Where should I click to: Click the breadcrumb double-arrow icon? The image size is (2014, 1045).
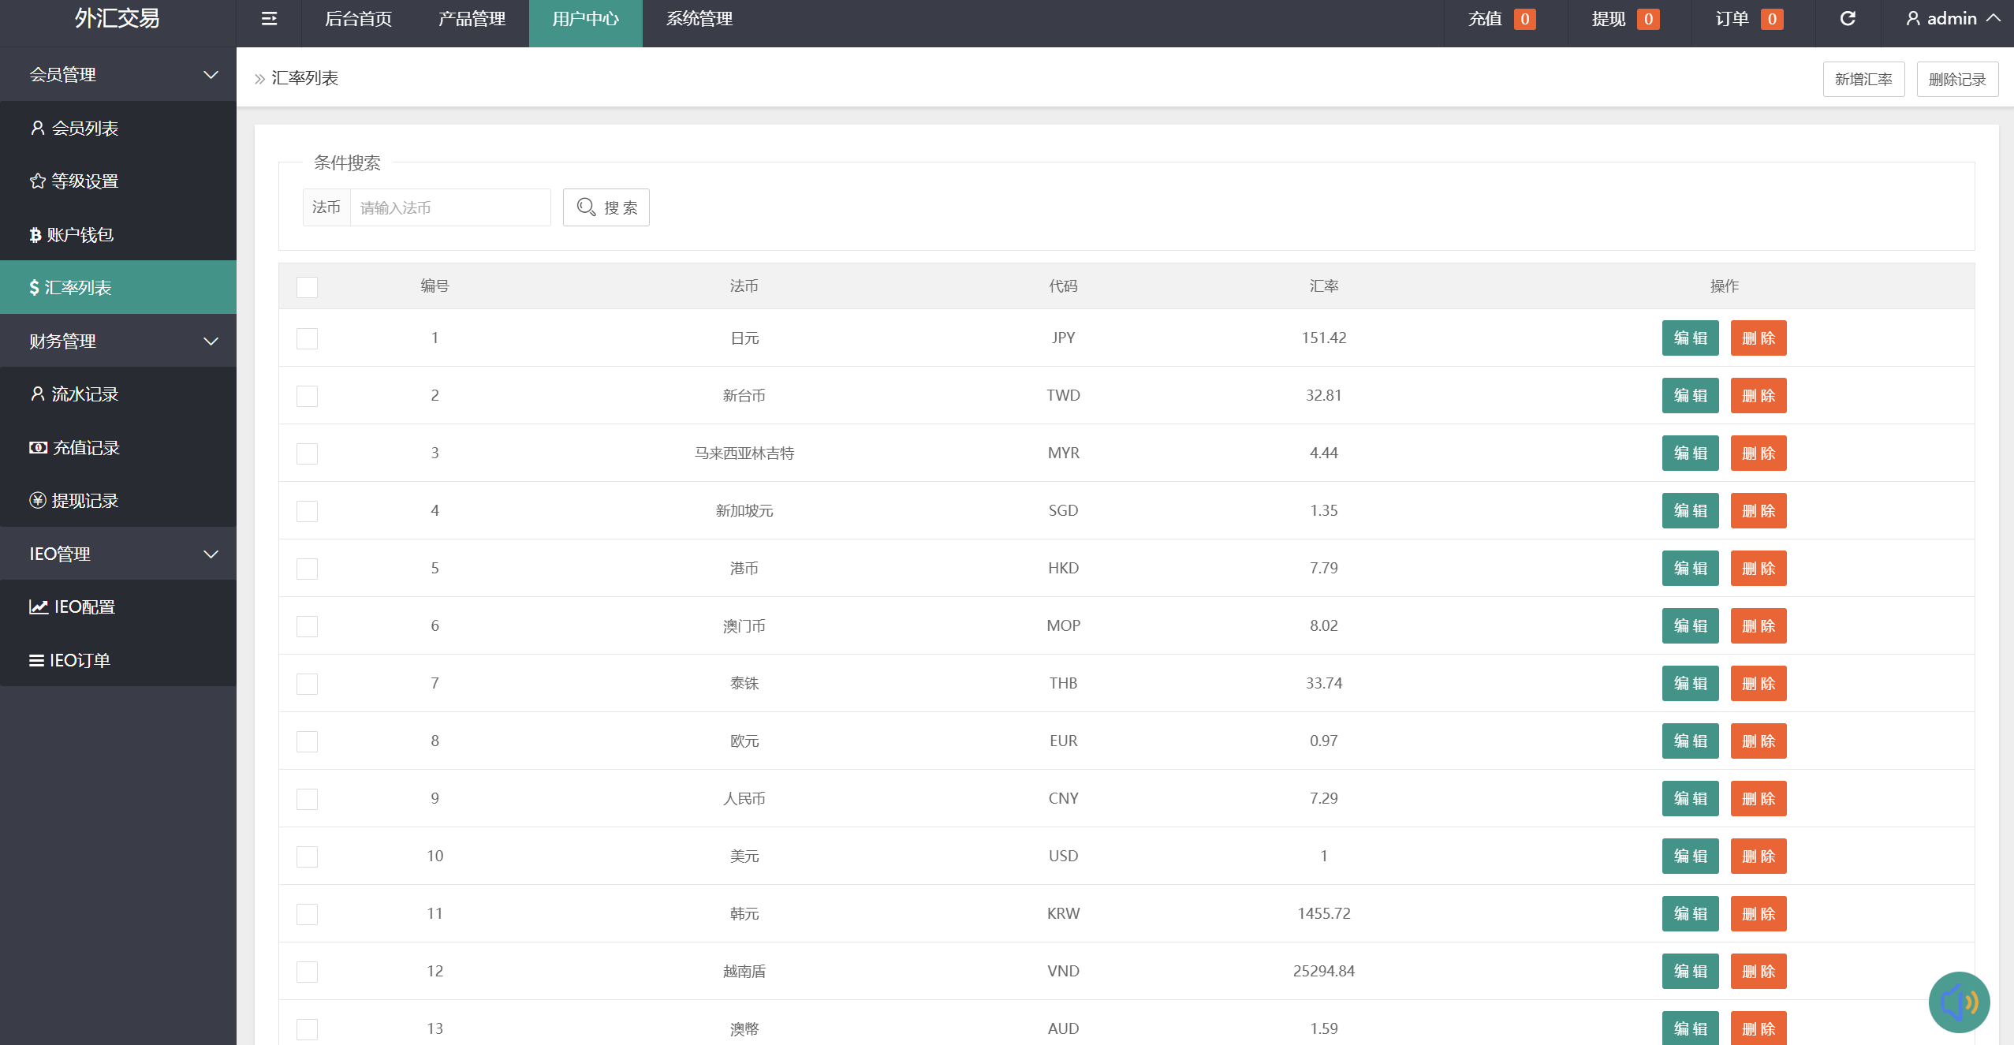click(x=259, y=79)
